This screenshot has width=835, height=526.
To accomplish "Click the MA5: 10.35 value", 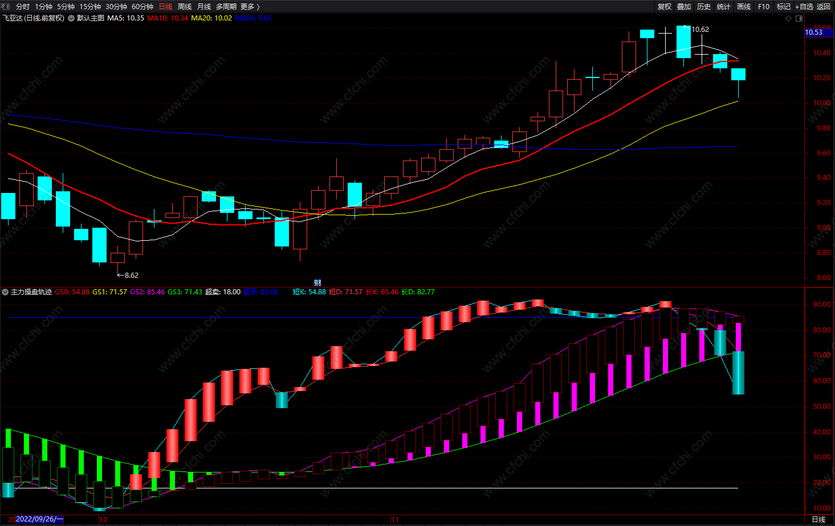I will [125, 18].
